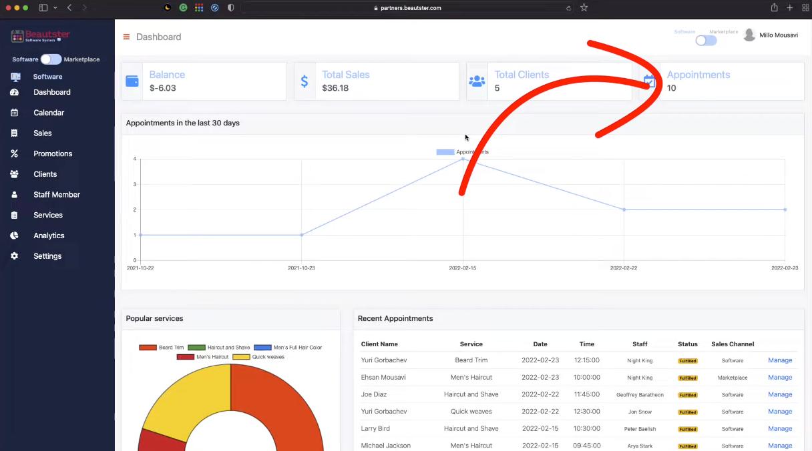Click the Analytics pie chart icon
The width and height of the screenshot is (812, 451).
[14, 236]
